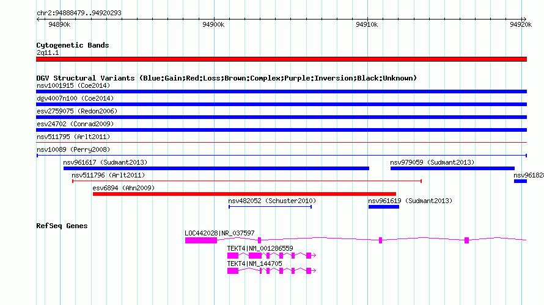Select the red 2q11.1 cytogenetic band bar
This screenshot has height=305, width=544.
281,59
